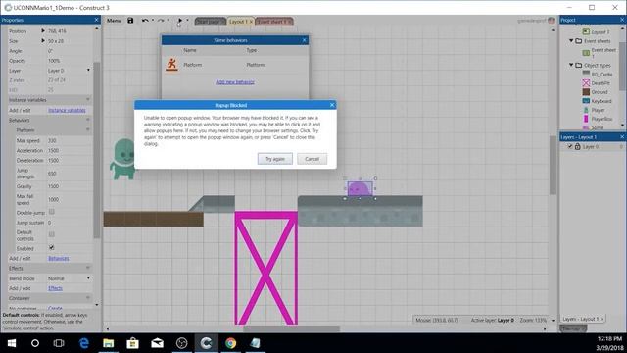Switch to the Layout 1 tab

240,22
